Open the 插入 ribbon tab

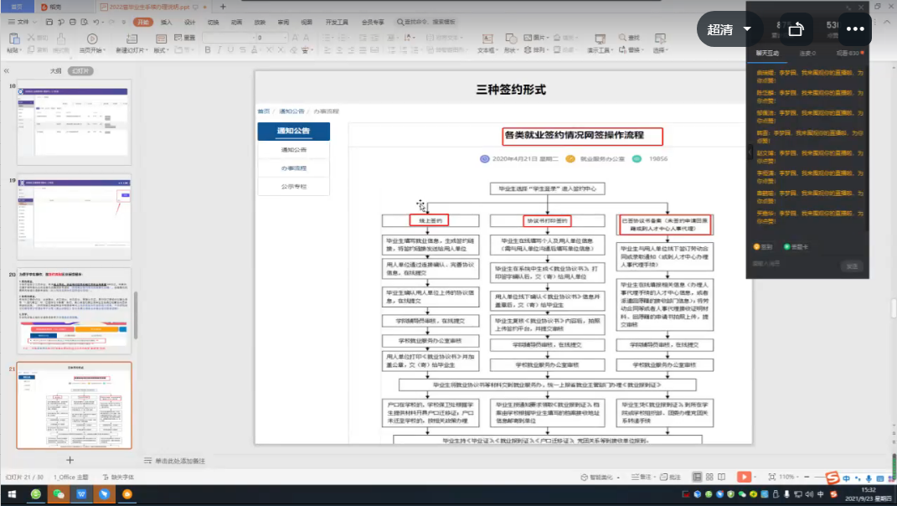pyautogui.click(x=167, y=22)
